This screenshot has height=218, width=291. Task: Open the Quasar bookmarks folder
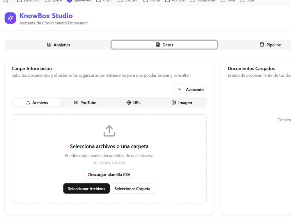54,1
